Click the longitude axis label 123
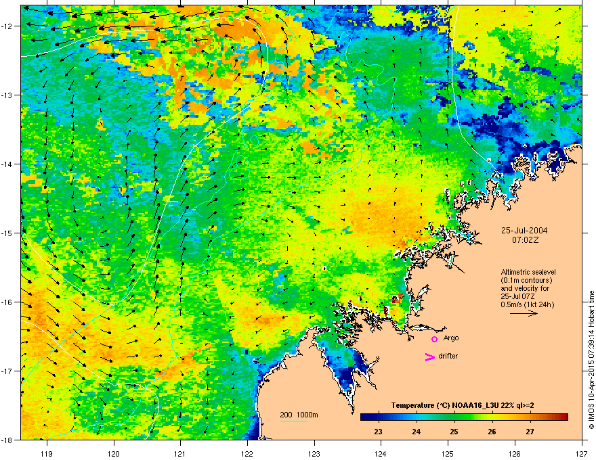The image size is (596, 460). pos(314,453)
